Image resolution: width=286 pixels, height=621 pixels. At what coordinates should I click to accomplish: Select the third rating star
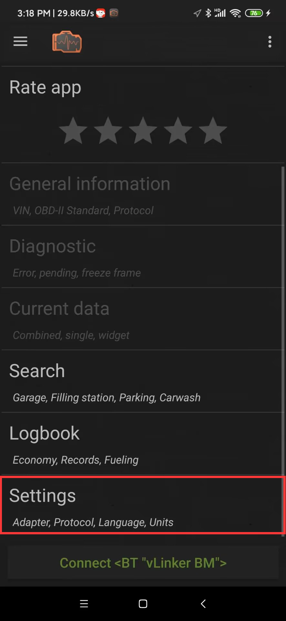click(x=143, y=131)
